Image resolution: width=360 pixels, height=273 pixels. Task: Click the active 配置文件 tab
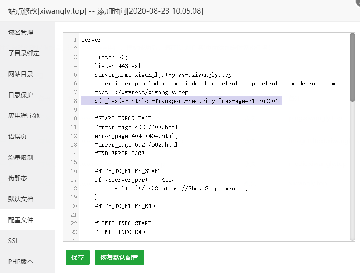pos(21,220)
